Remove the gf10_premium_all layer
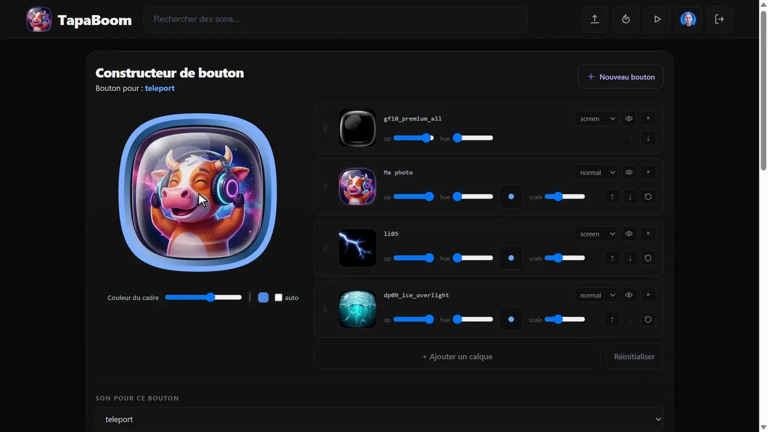 click(648, 118)
